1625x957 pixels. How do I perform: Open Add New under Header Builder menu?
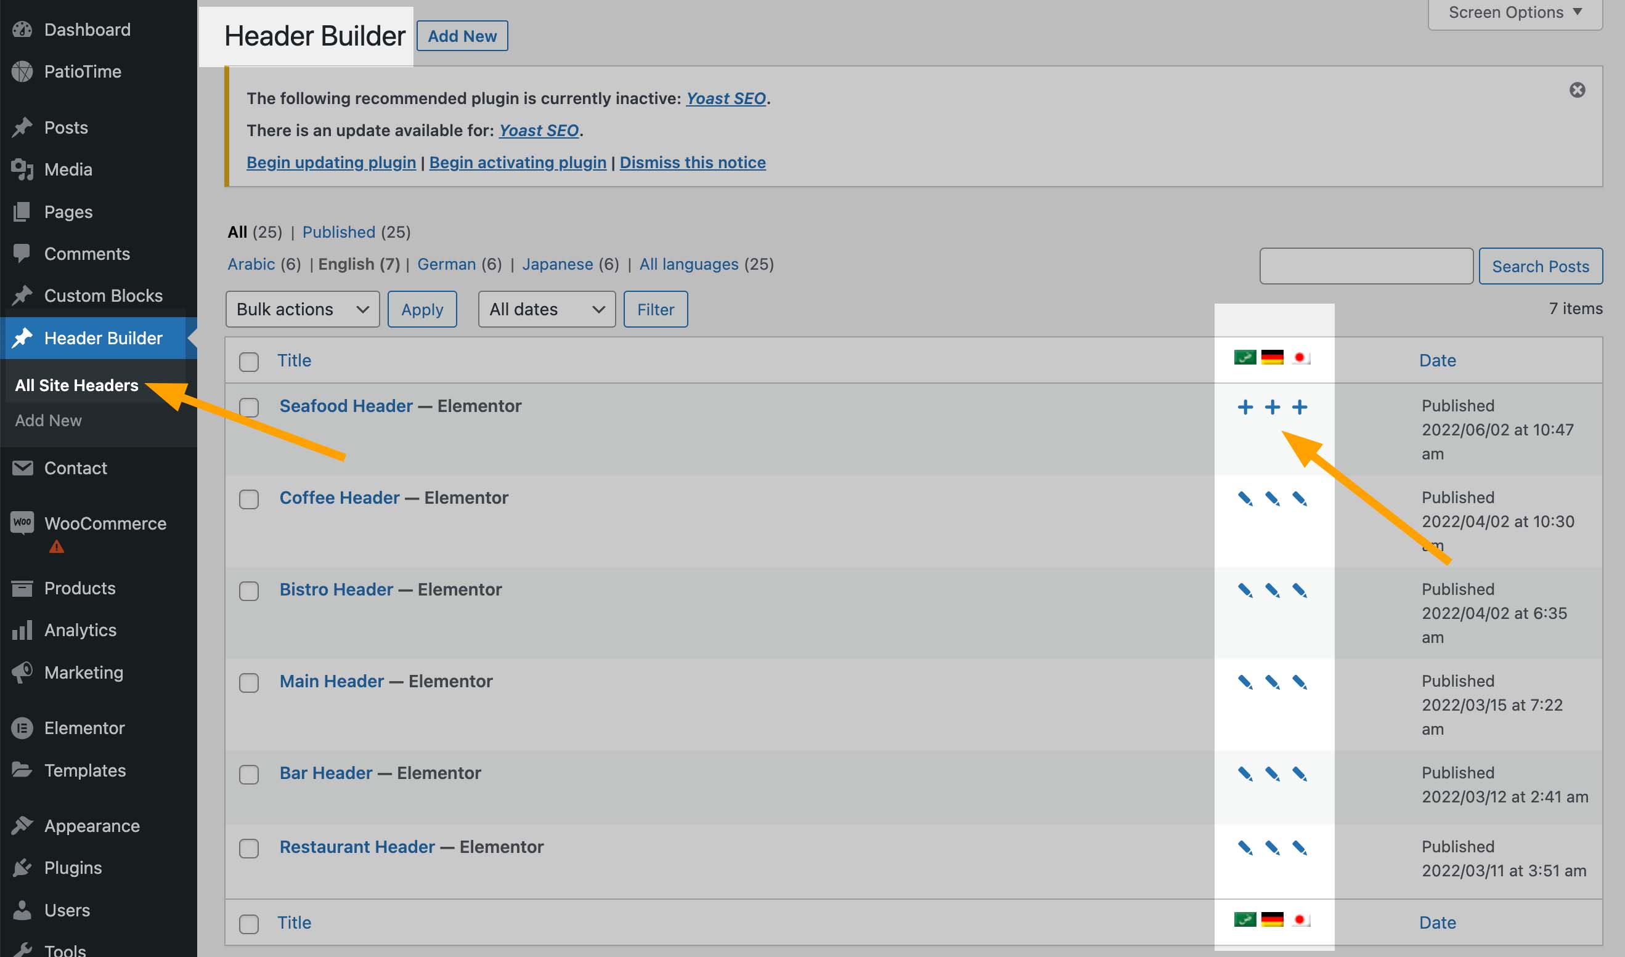click(x=49, y=421)
